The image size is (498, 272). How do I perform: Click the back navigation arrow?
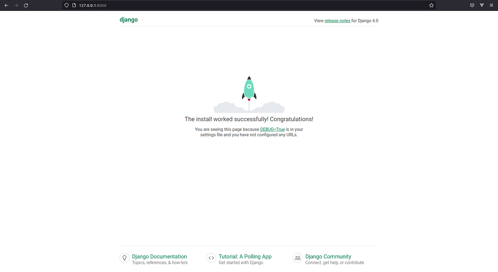coord(7,5)
